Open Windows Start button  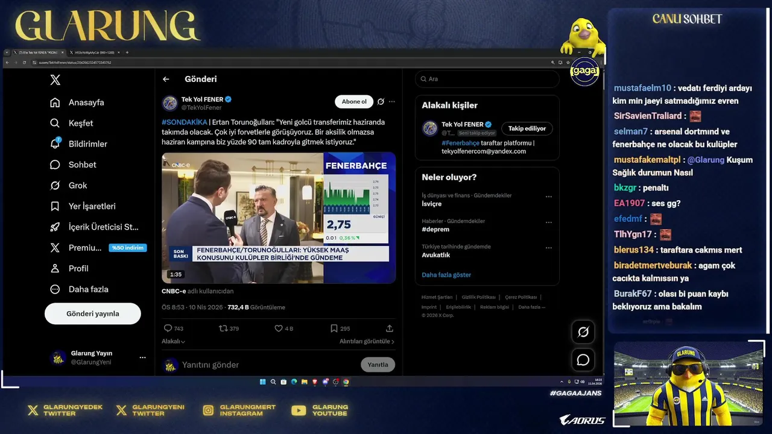(x=263, y=382)
